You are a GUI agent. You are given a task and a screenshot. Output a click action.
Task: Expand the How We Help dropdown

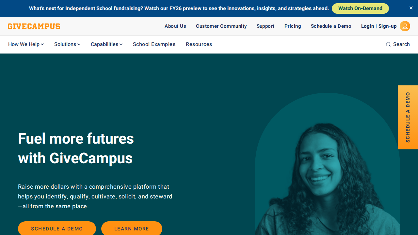coord(26,44)
